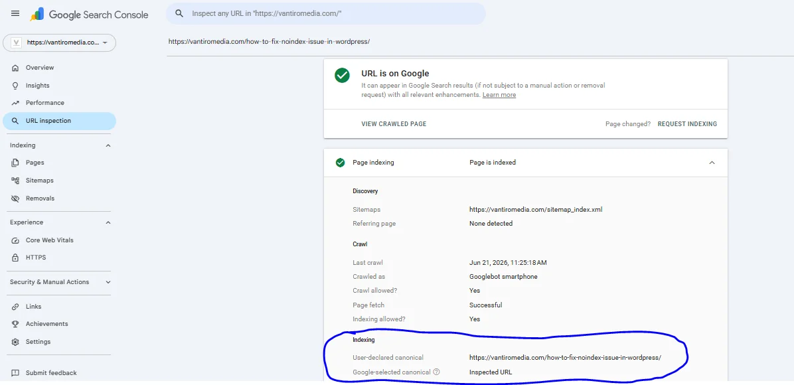
Task: Expand the Security & Manual Actions section
Action: (x=108, y=282)
